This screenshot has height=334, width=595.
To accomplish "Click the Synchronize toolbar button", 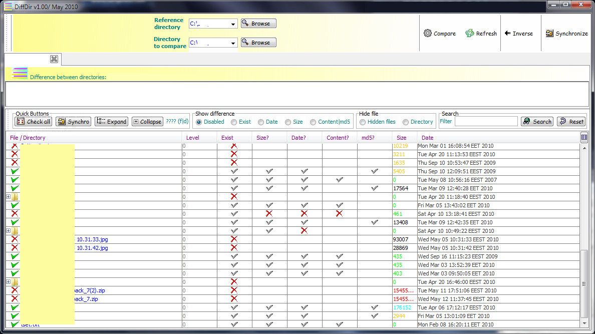I will coord(566,34).
